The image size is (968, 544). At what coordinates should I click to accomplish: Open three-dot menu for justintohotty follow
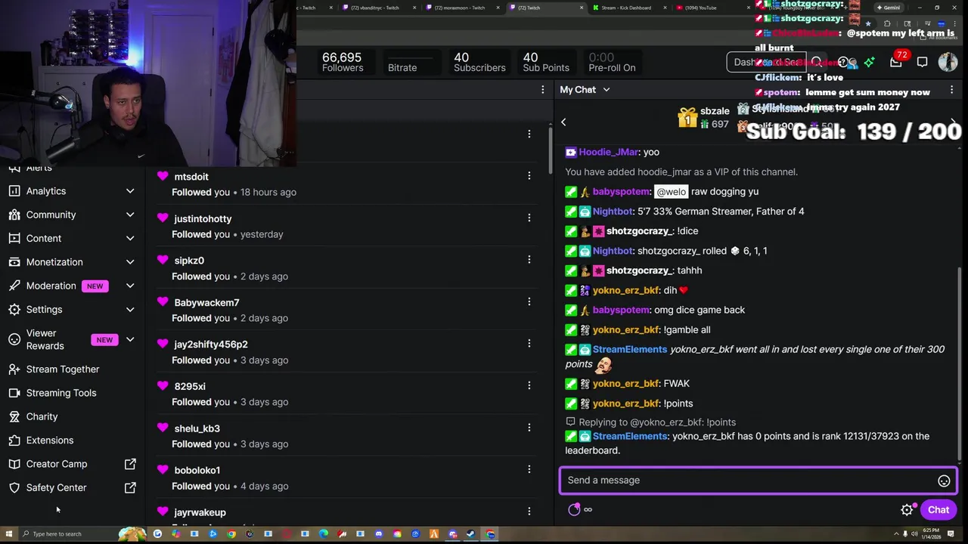[529, 218]
